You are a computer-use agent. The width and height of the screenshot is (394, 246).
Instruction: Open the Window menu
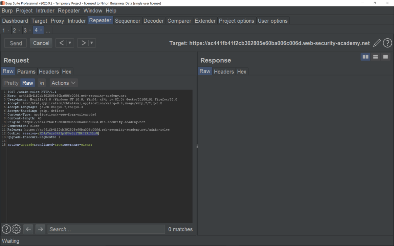93,10
